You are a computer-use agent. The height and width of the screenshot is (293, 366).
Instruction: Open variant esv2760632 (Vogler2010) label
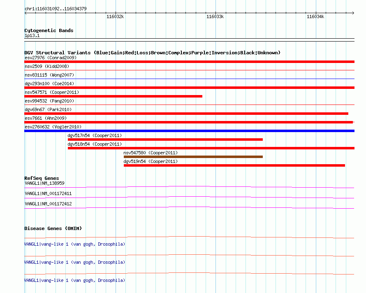[53, 127]
